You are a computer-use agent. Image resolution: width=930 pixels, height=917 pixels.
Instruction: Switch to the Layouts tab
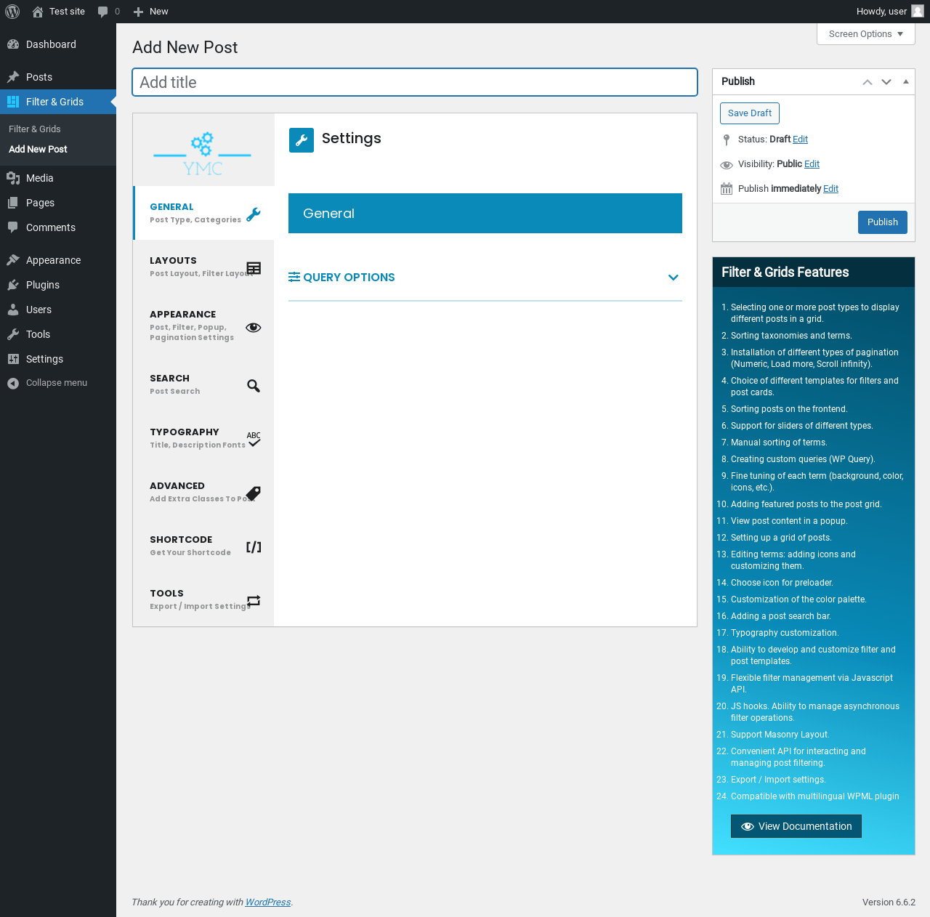(x=203, y=267)
